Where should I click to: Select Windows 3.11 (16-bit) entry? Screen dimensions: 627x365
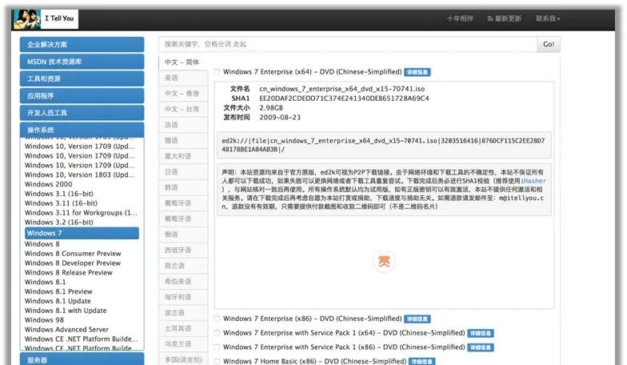pyautogui.click(x=61, y=203)
